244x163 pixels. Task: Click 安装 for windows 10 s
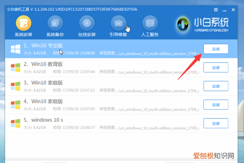216,123
